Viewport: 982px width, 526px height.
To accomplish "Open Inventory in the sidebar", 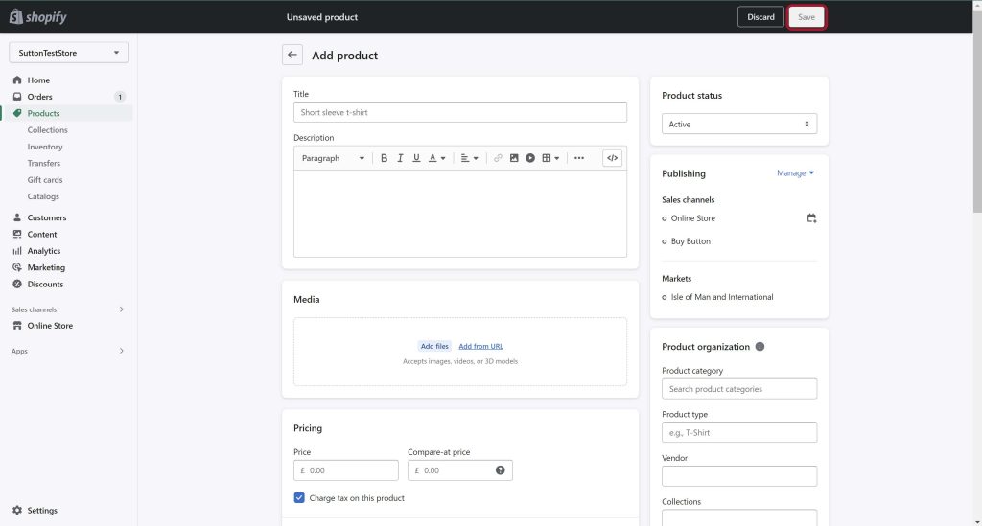I will tap(45, 147).
